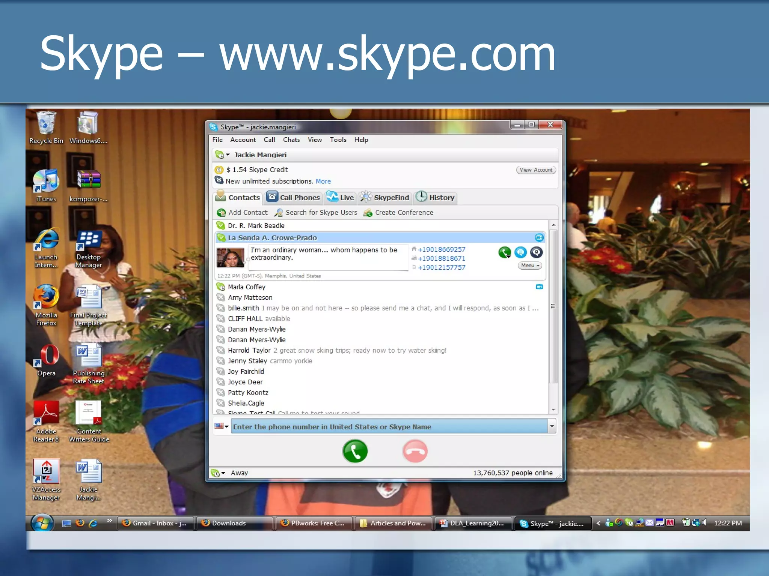
Task: Select the Launch Internet Explorer desktop icon
Action: pyautogui.click(x=46, y=247)
